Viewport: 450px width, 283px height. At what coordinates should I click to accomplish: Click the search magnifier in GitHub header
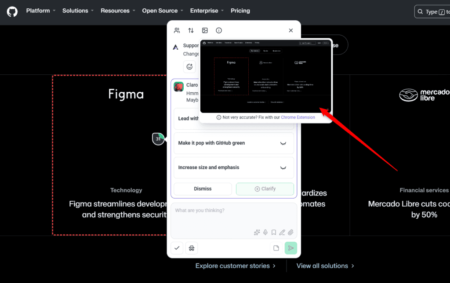click(420, 11)
